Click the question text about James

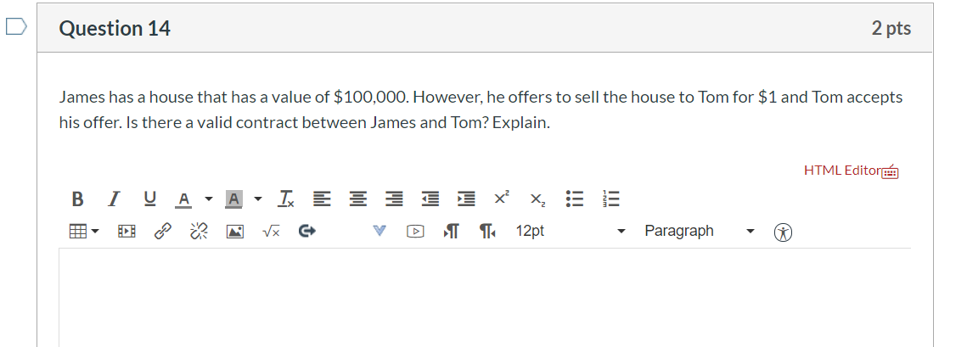pyautogui.click(x=481, y=109)
